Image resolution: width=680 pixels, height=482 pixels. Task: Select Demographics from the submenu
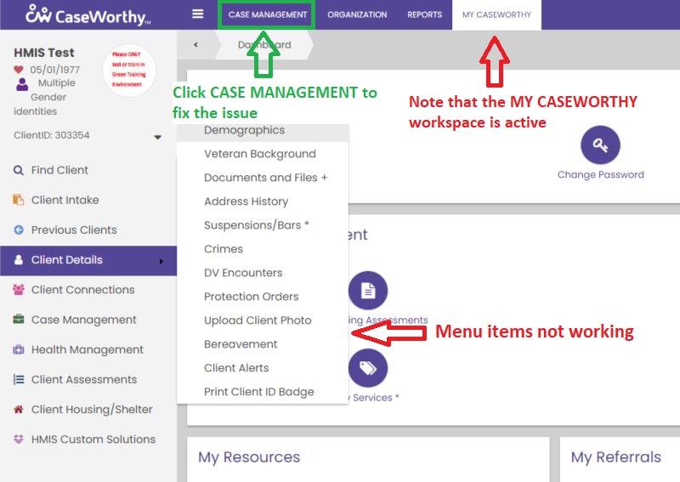tap(263, 130)
